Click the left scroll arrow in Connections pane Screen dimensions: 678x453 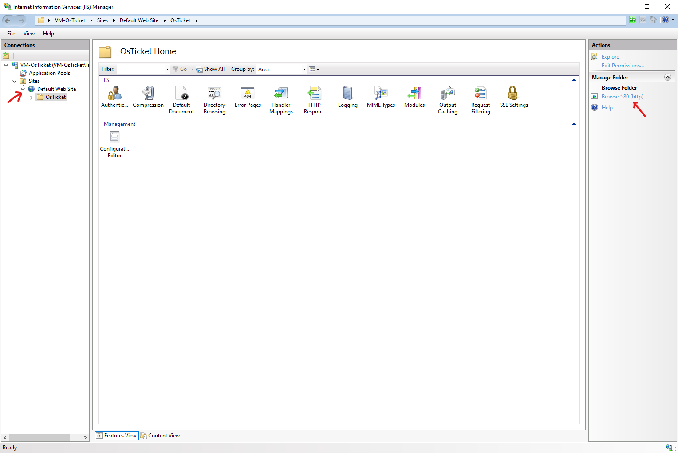(x=5, y=437)
